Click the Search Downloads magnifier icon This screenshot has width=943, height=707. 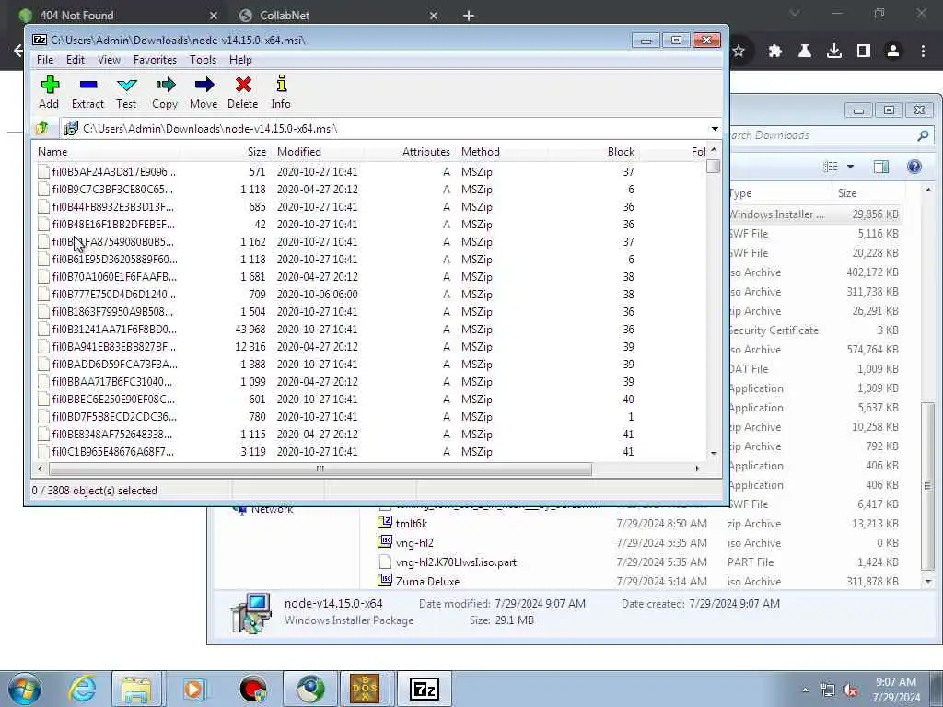(x=923, y=135)
